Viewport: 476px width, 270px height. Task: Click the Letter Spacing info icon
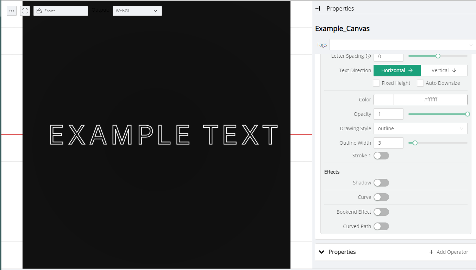368,56
